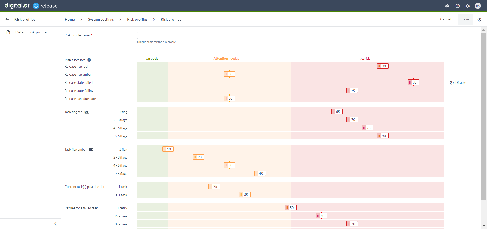The image size is (487, 229).
Task: Open the help icon in top bar
Action: pyautogui.click(x=458, y=6)
